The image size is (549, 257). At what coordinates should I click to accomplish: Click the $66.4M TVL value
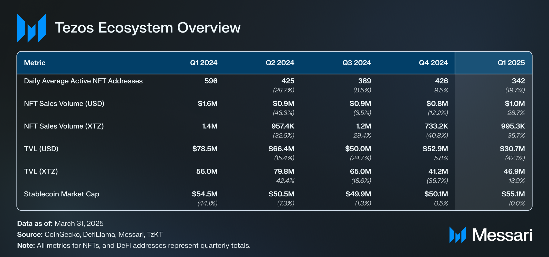tap(281, 149)
